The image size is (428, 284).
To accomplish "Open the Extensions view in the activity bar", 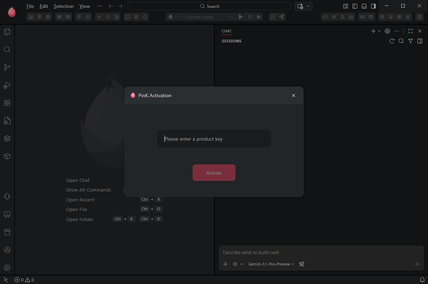I will pos(7,103).
